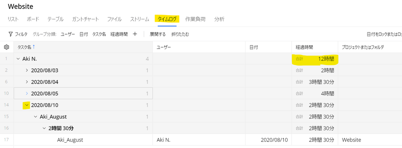
Task: Collapse the 2020/08/10 date group
Action: tap(26, 105)
